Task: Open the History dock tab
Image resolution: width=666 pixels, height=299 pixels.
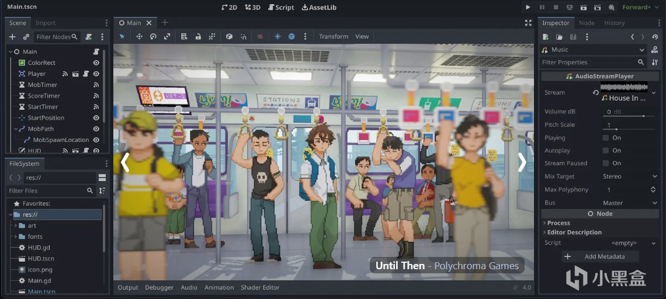Action: point(614,23)
